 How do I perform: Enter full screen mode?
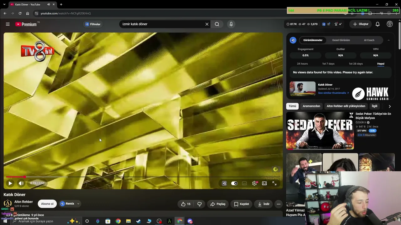click(x=274, y=183)
